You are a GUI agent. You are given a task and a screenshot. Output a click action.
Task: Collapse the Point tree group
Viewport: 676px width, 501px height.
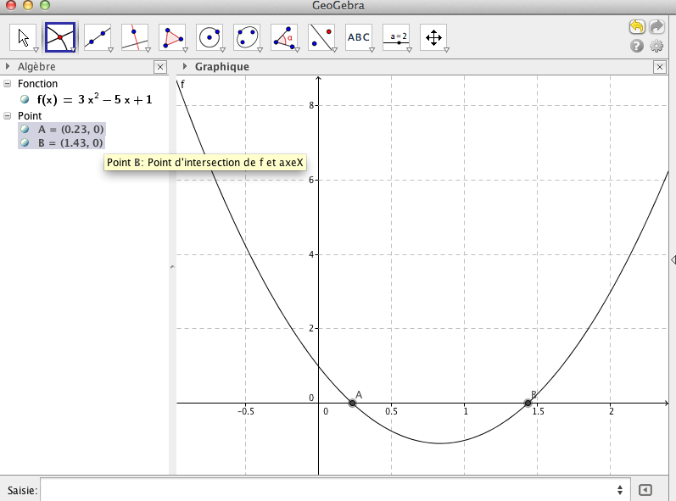(8, 114)
